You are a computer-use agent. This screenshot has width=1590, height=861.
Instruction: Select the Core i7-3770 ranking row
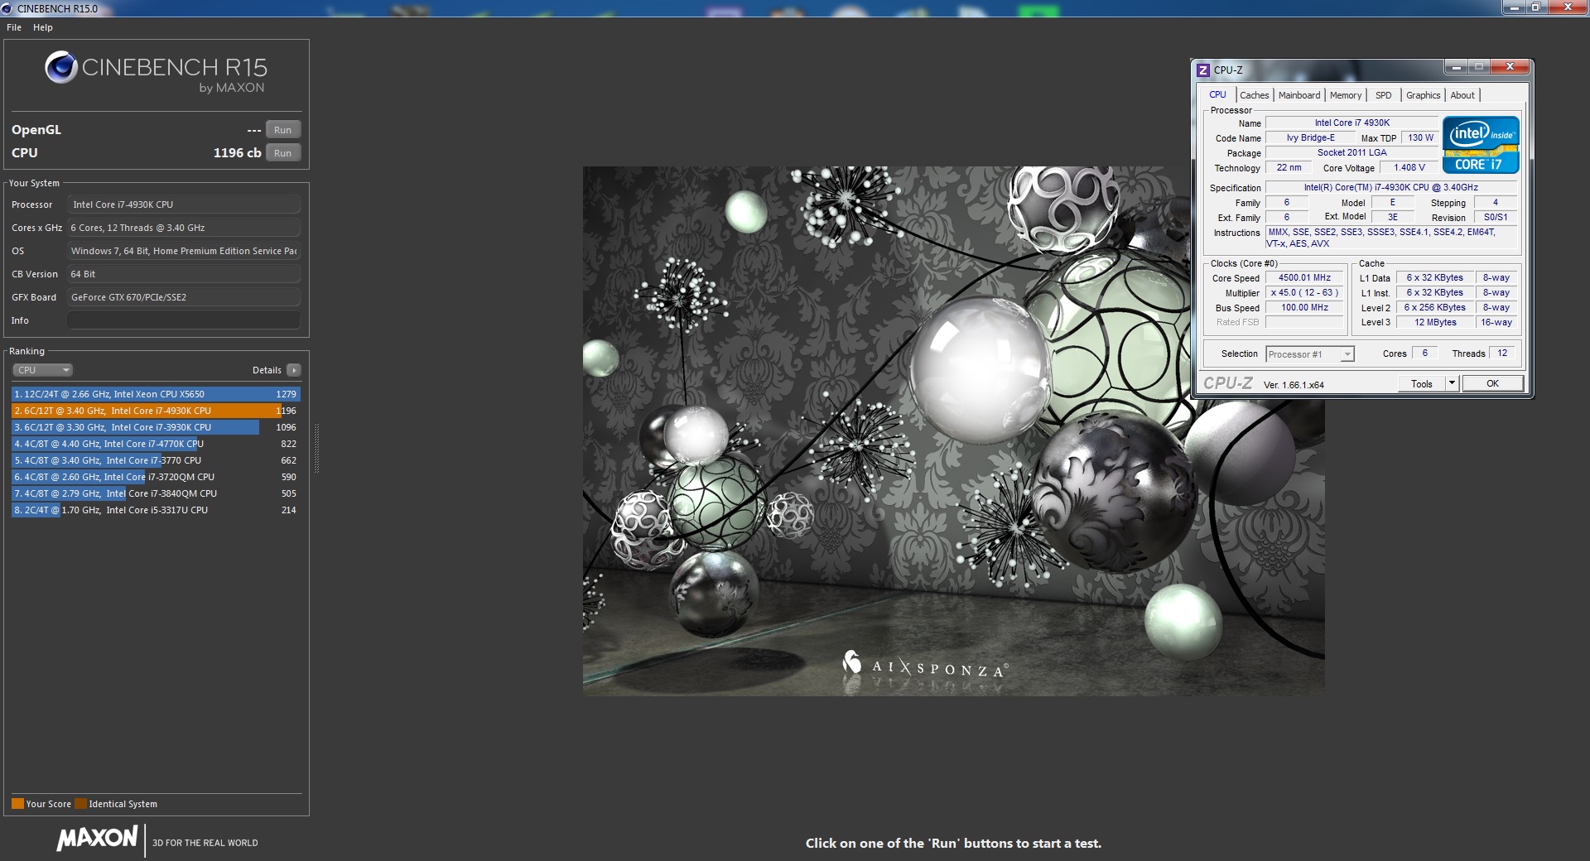(x=155, y=460)
